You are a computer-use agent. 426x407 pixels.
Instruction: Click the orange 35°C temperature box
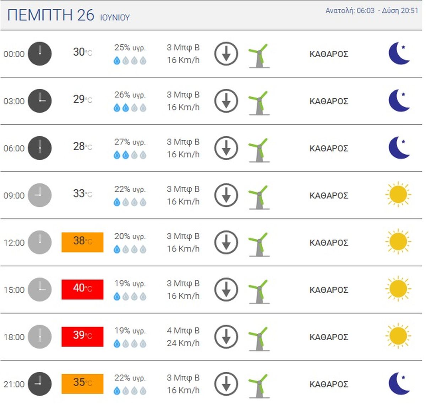tap(82, 384)
